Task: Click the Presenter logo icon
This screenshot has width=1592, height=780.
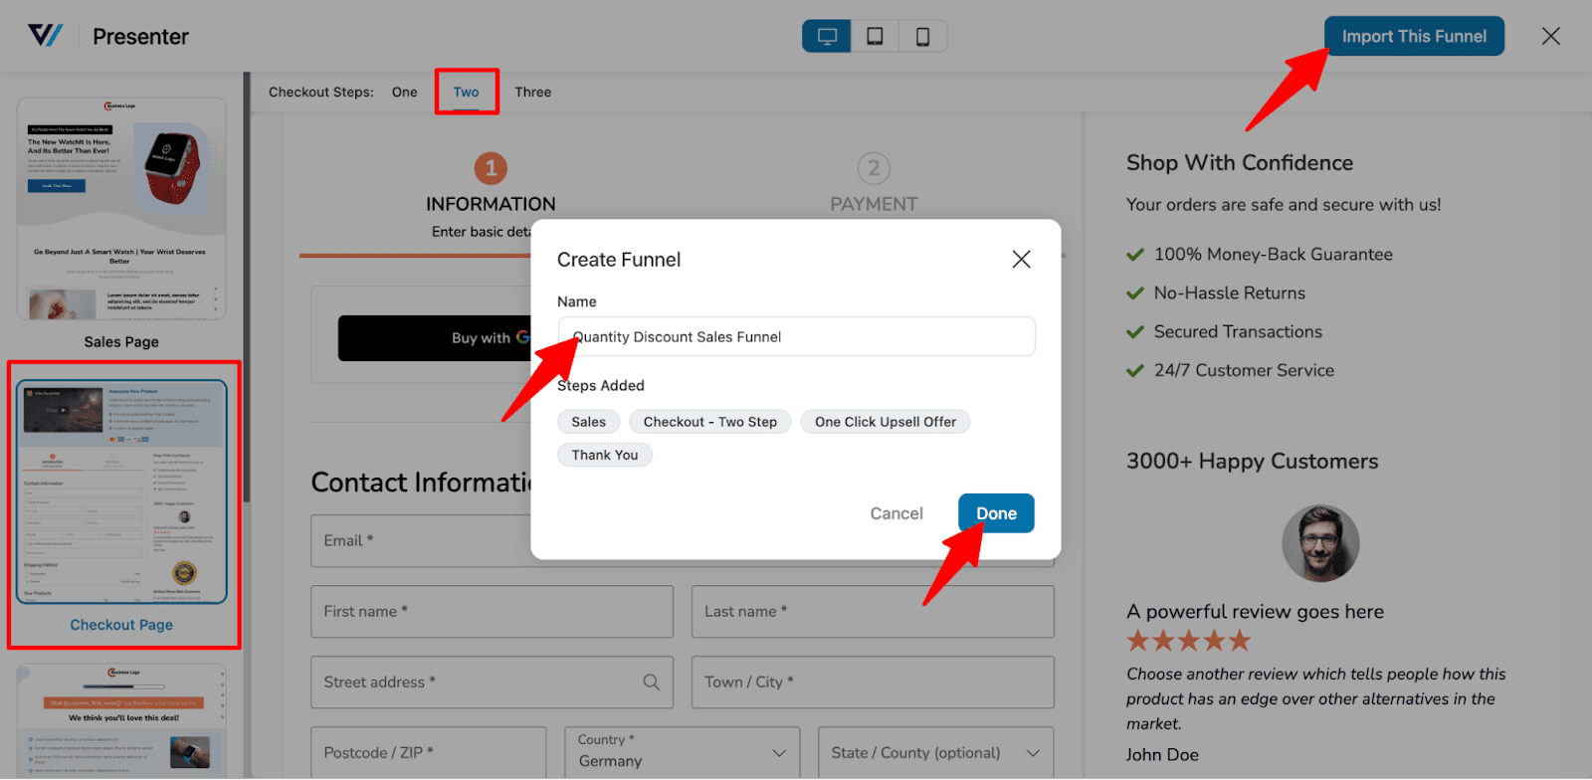Action: coord(46,37)
